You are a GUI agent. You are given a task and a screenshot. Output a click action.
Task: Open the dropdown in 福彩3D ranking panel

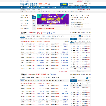pyautogui.click(x=88, y=41)
